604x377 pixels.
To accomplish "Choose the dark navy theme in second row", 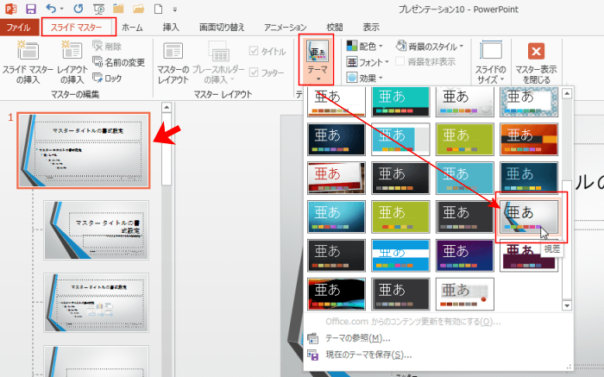I will click(x=337, y=140).
